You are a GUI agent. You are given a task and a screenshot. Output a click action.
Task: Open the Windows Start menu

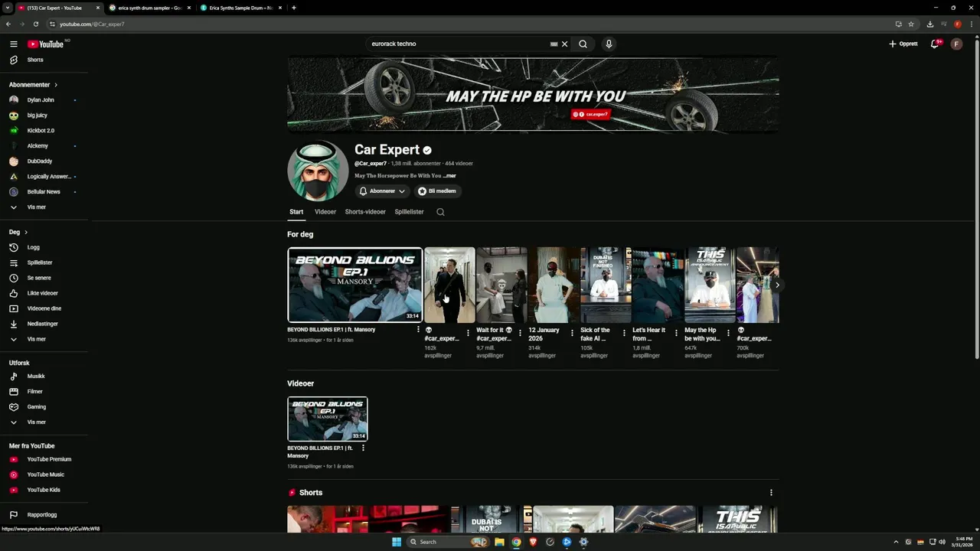coord(397,542)
